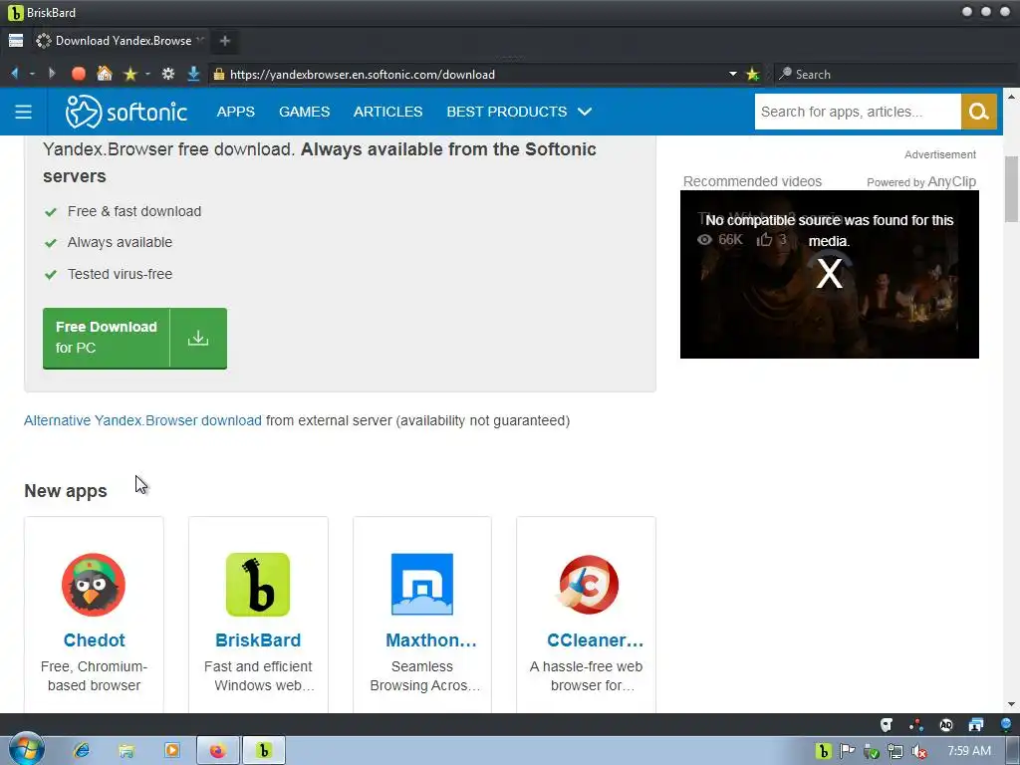The width and height of the screenshot is (1020, 765).
Task: Click the Free Download for PC button
Action: coord(134,339)
